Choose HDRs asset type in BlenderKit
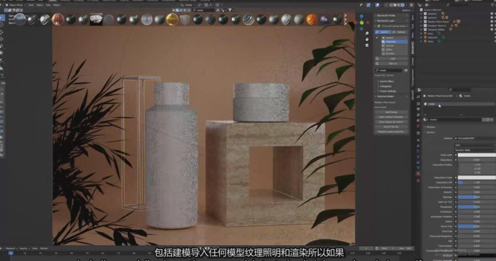This screenshot has height=261, width=496. (x=389, y=49)
